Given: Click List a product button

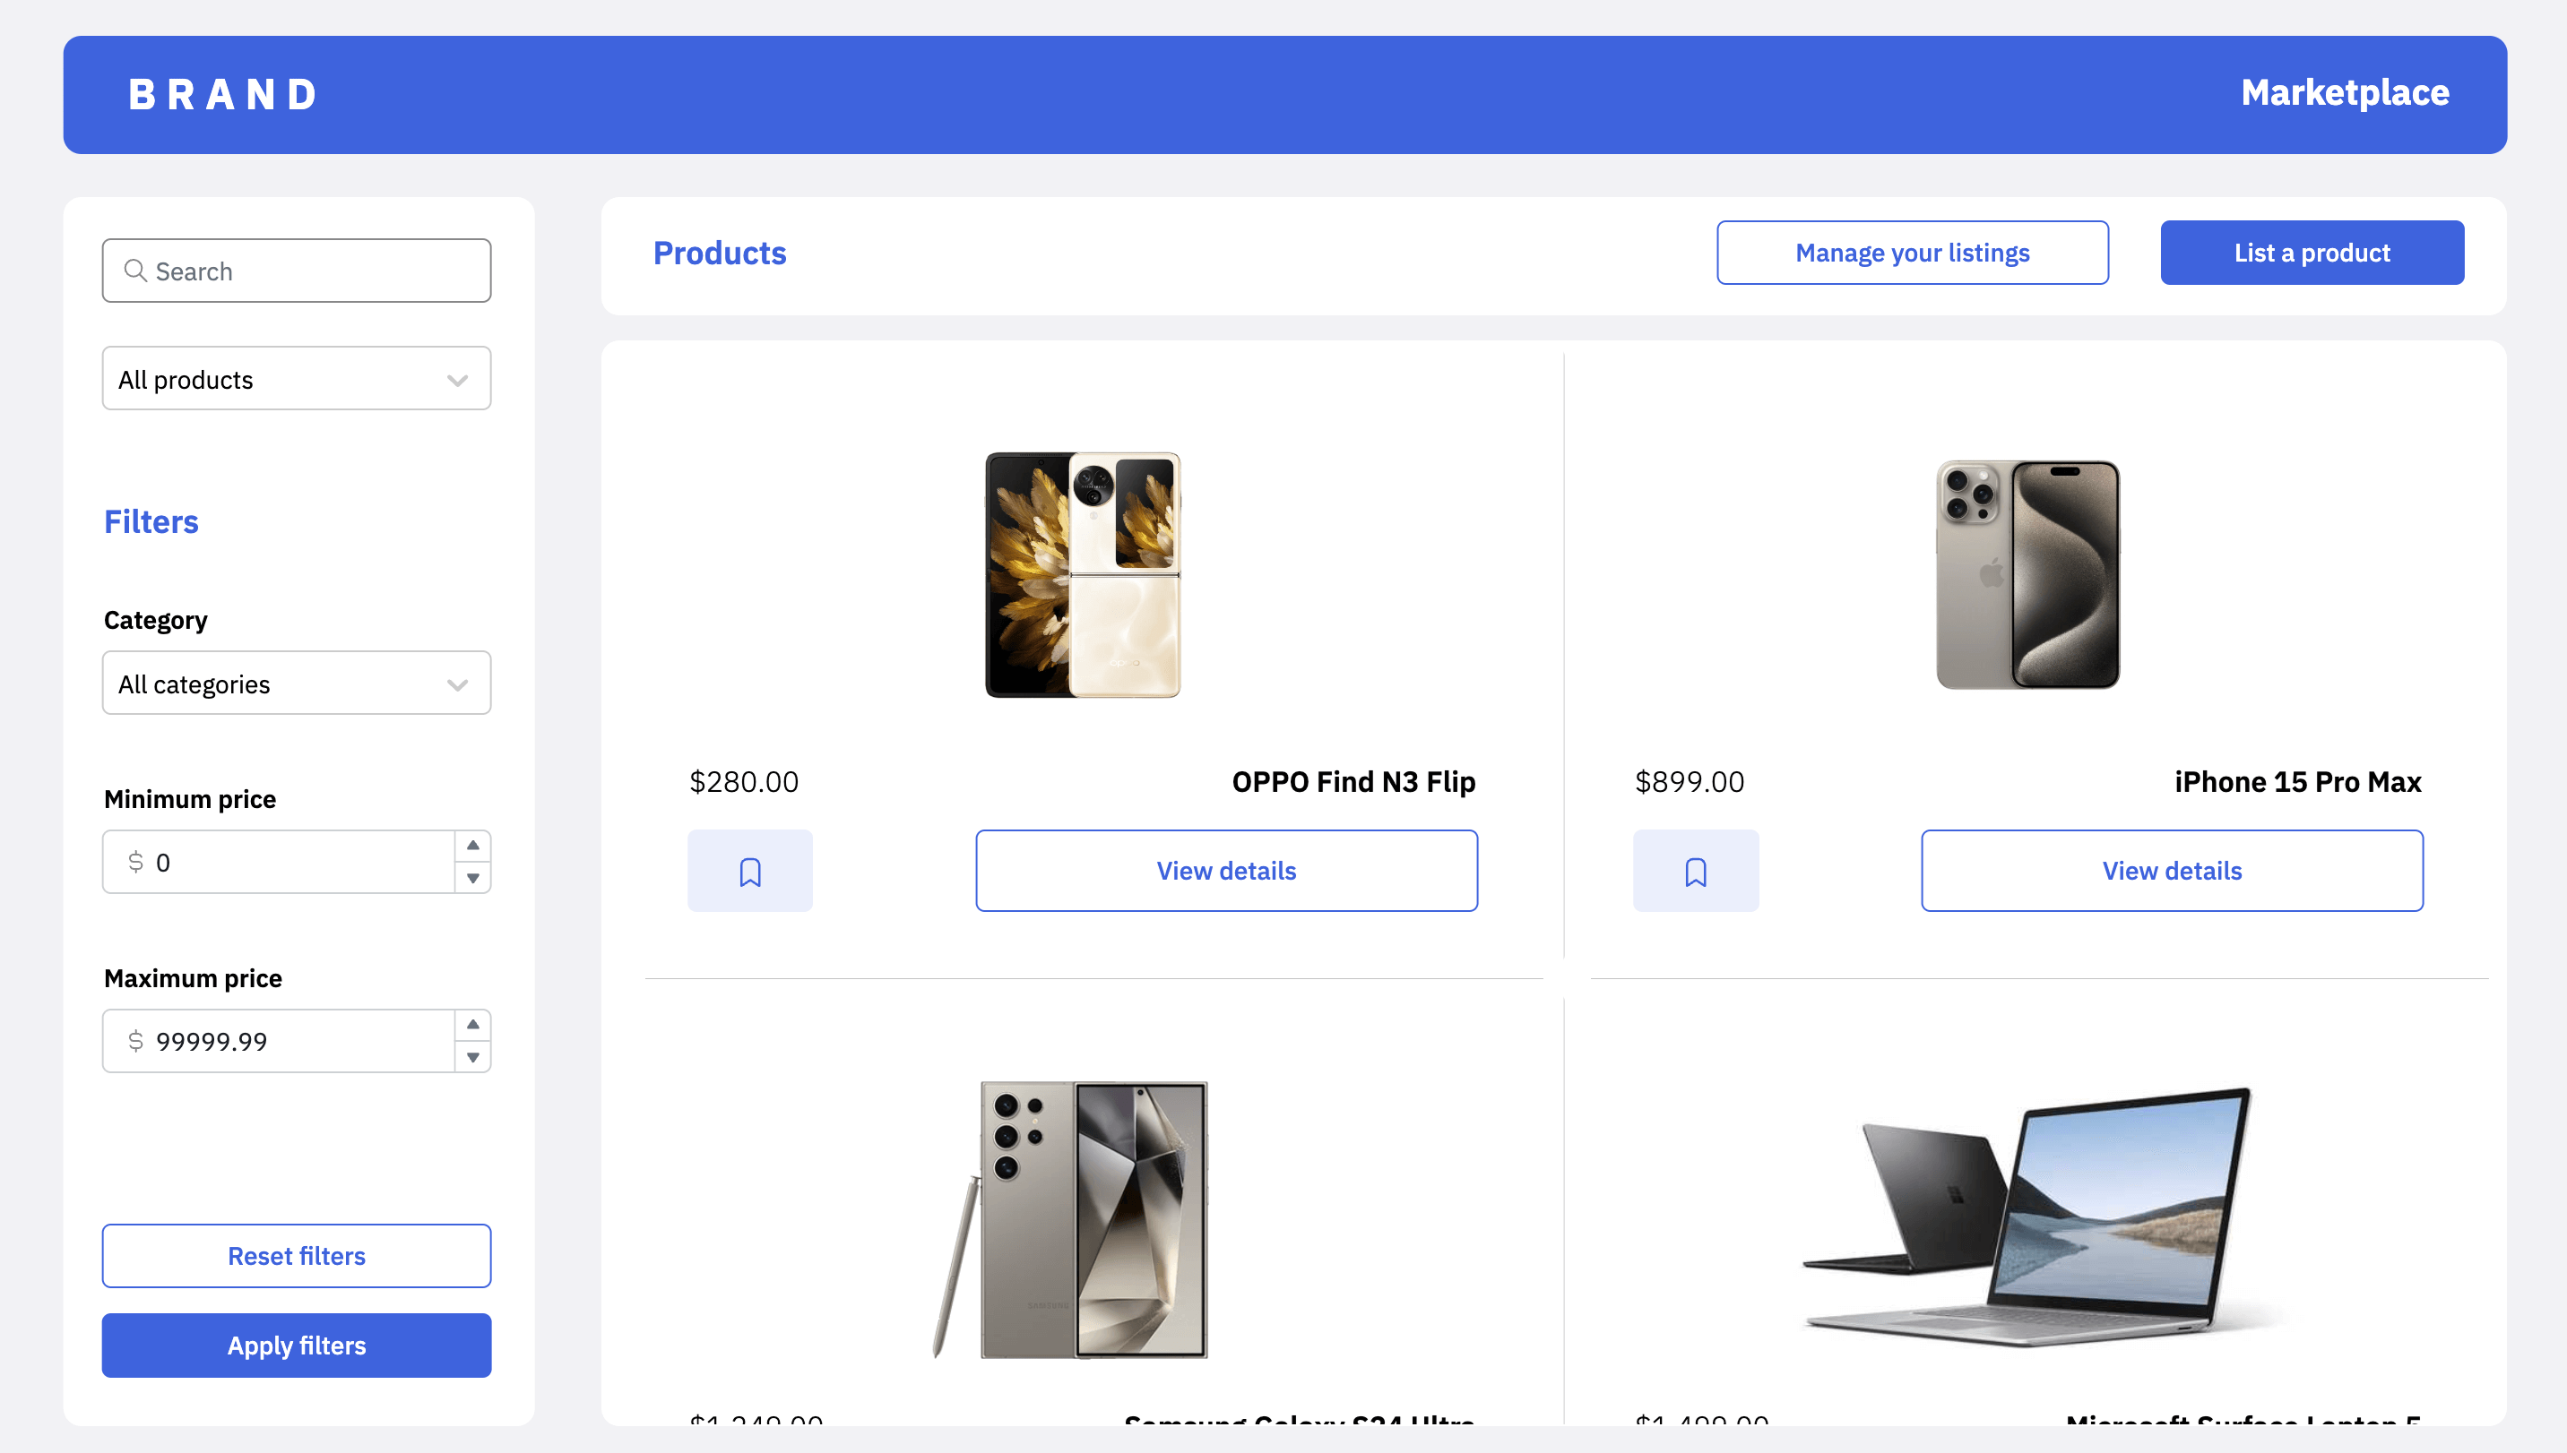Looking at the screenshot, I should coord(2312,253).
